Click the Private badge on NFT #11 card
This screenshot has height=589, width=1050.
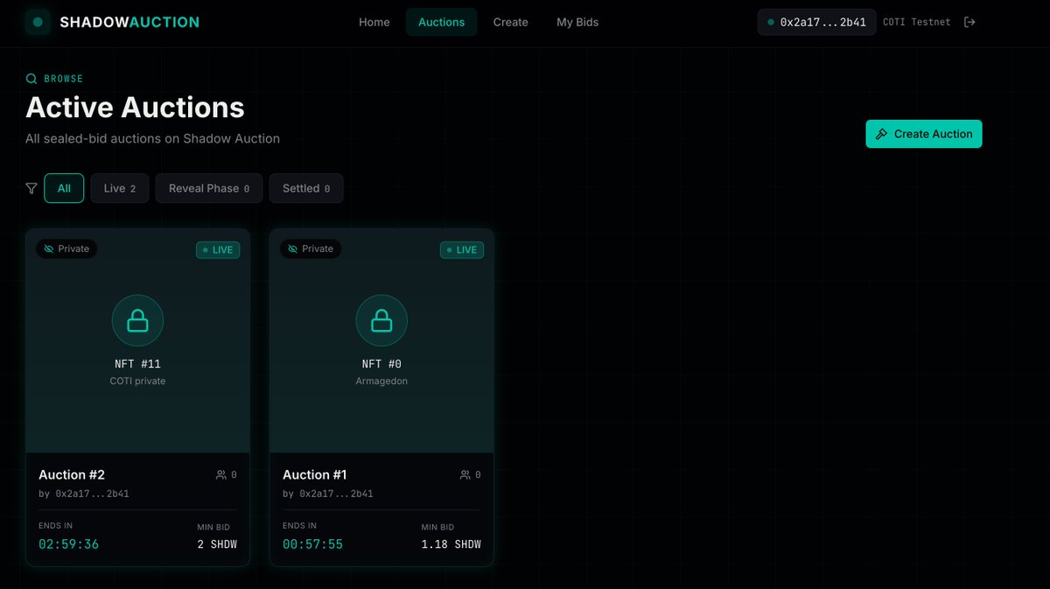(66, 249)
